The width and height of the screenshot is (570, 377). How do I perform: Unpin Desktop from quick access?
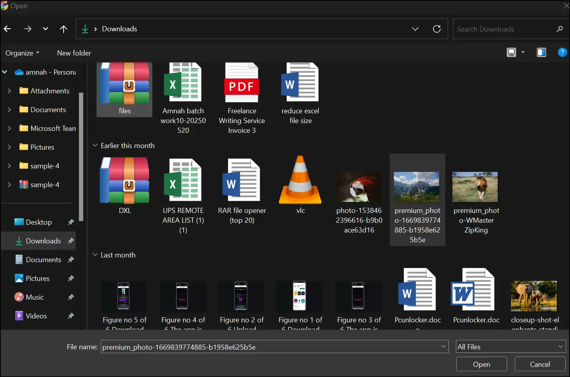(x=71, y=222)
